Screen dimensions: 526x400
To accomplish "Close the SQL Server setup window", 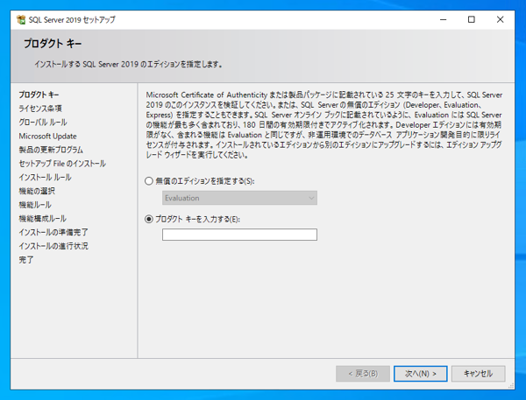I will pyautogui.click(x=500, y=20).
